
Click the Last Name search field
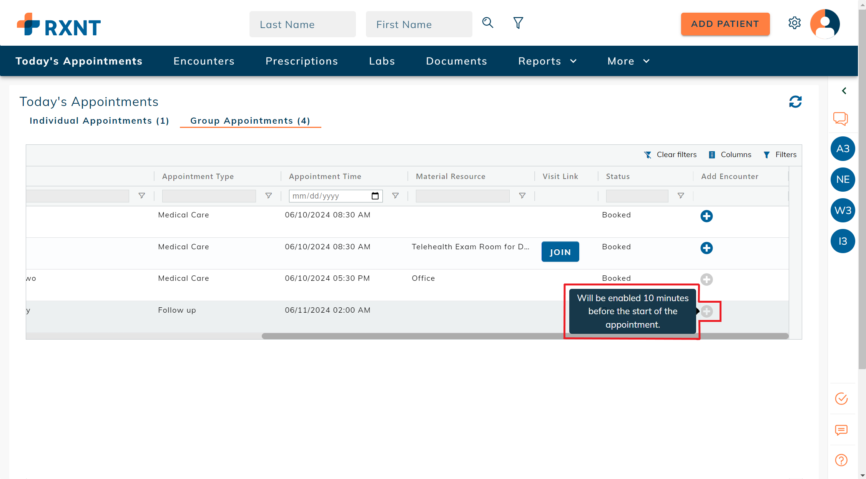[303, 24]
